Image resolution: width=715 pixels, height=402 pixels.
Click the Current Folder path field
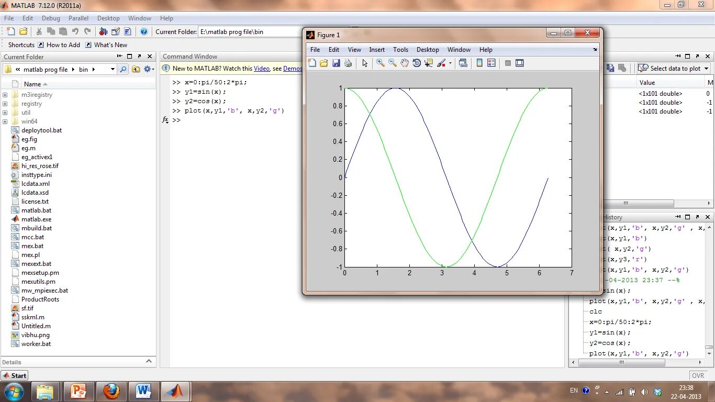250,32
